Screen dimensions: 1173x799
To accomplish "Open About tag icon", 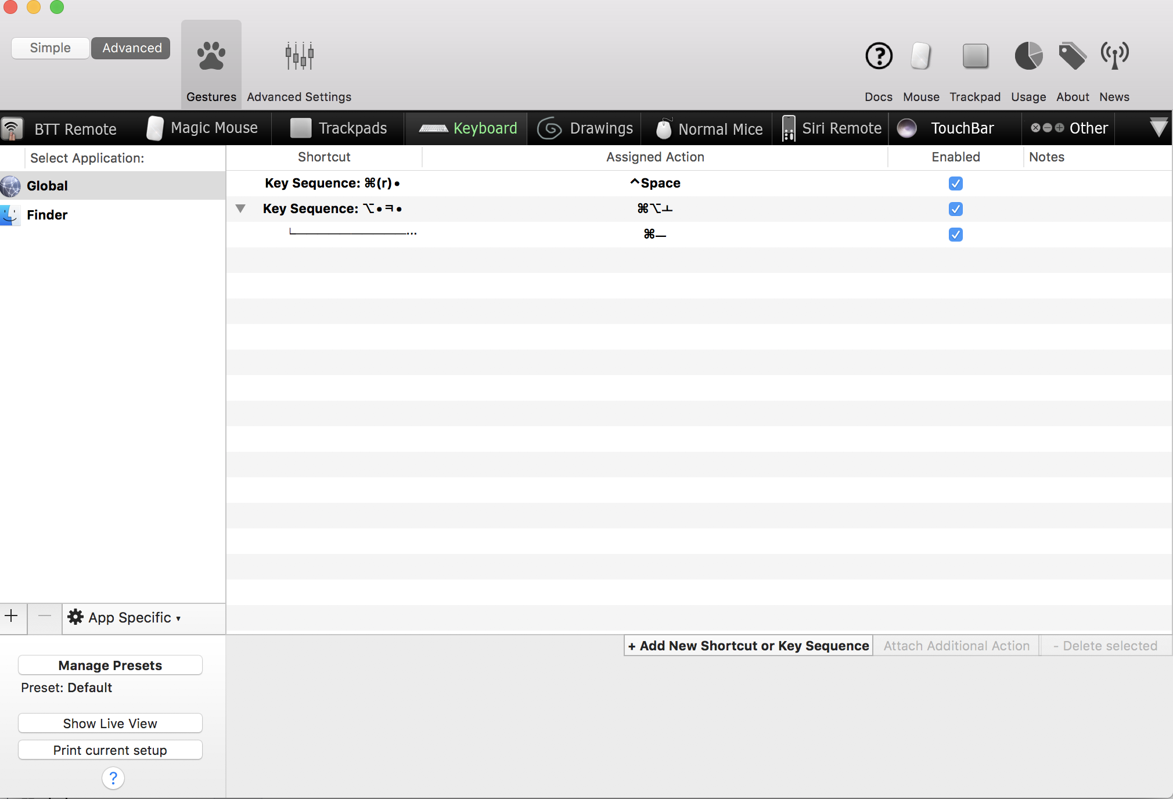I will coord(1072,56).
